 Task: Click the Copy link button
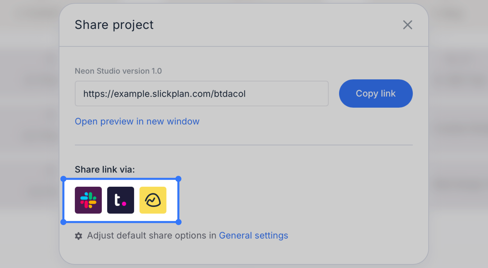click(376, 93)
